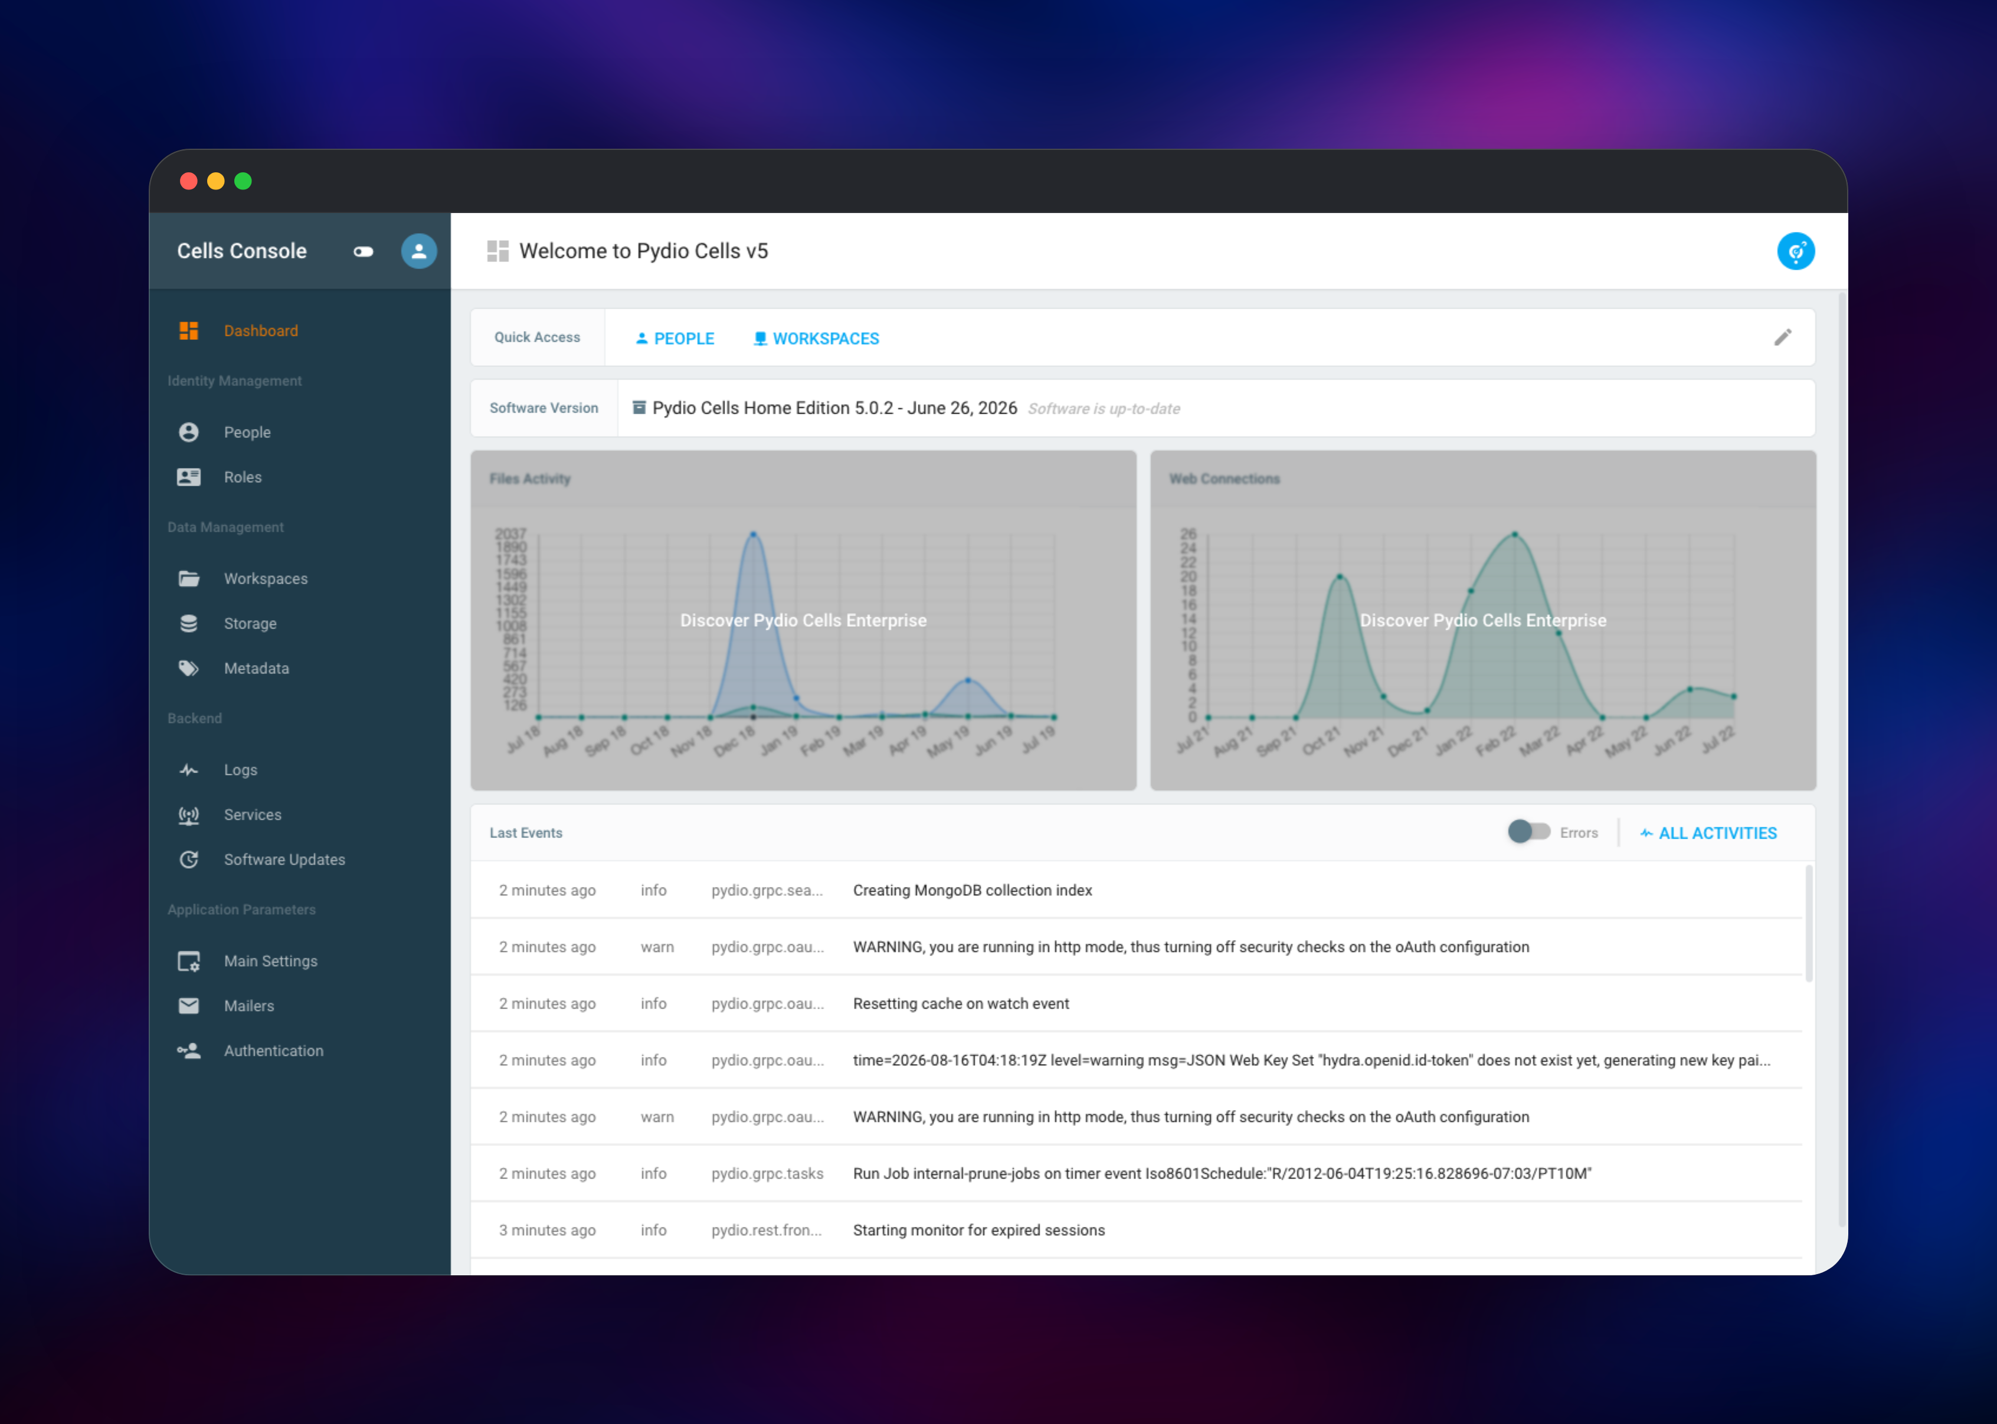Click the macOS green maximize window button
Viewport: 1997px width, 1424px height.
(x=243, y=181)
